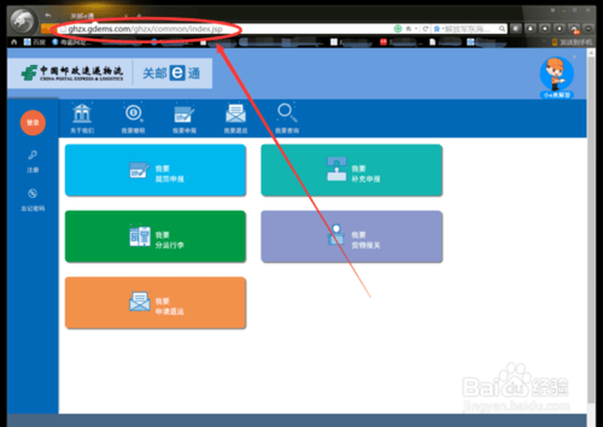Open 注册 register with key icon
The width and height of the screenshot is (603, 427).
pos(33,161)
